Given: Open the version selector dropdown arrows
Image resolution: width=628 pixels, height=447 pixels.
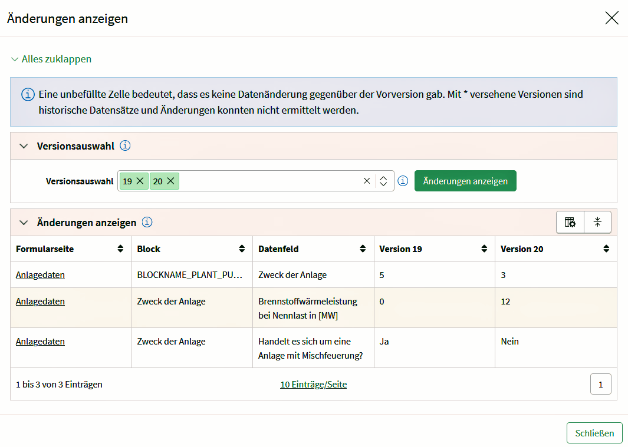Looking at the screenshot, I should [x=383, y=181].
